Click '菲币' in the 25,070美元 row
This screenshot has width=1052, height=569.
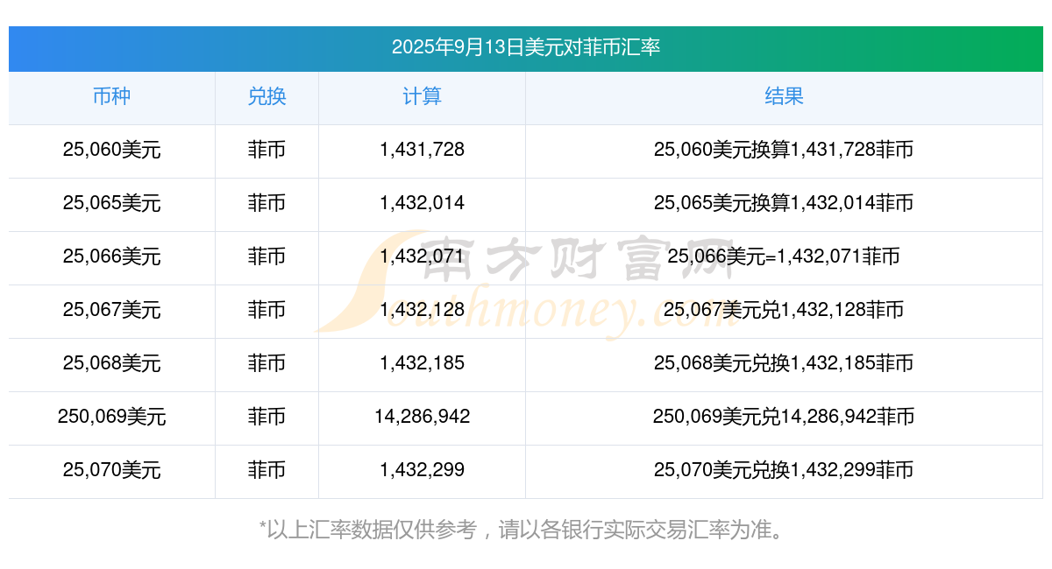click(x=267, y=470)
